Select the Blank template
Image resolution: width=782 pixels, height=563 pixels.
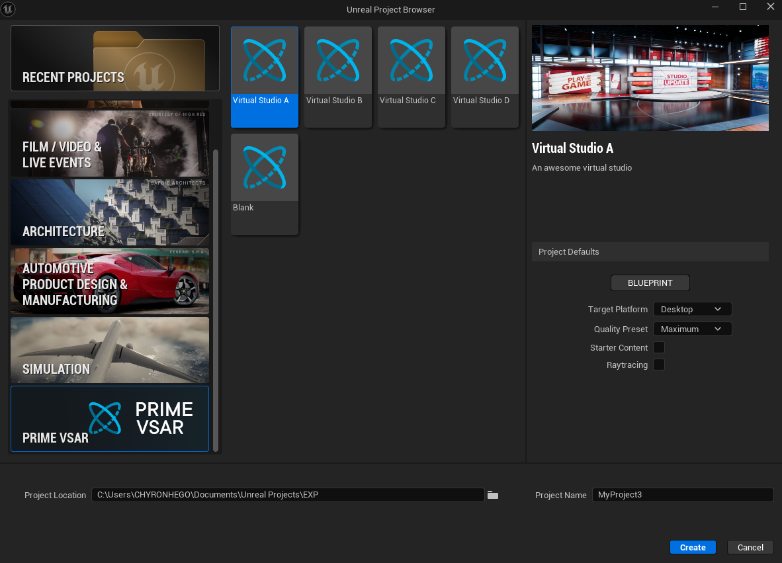(265, 184)
